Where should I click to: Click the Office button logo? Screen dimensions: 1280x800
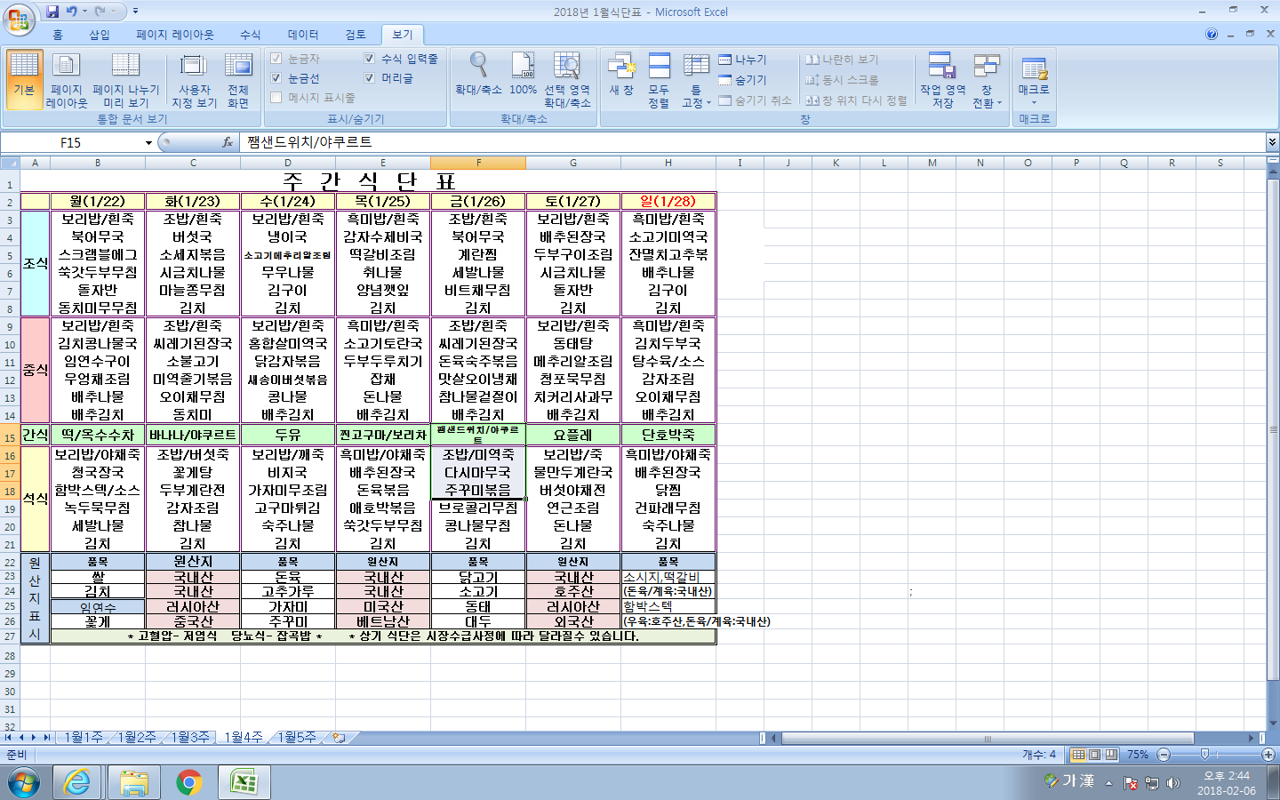[x=18, y=18]
